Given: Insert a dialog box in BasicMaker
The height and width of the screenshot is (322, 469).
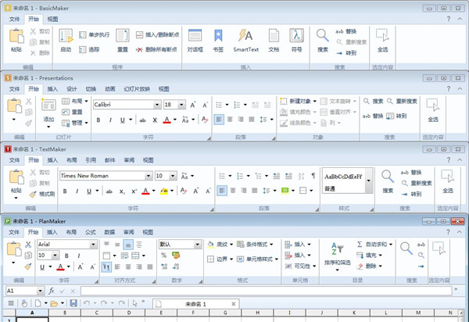Looking at the screenshot, I should click(x=195, y=37).
